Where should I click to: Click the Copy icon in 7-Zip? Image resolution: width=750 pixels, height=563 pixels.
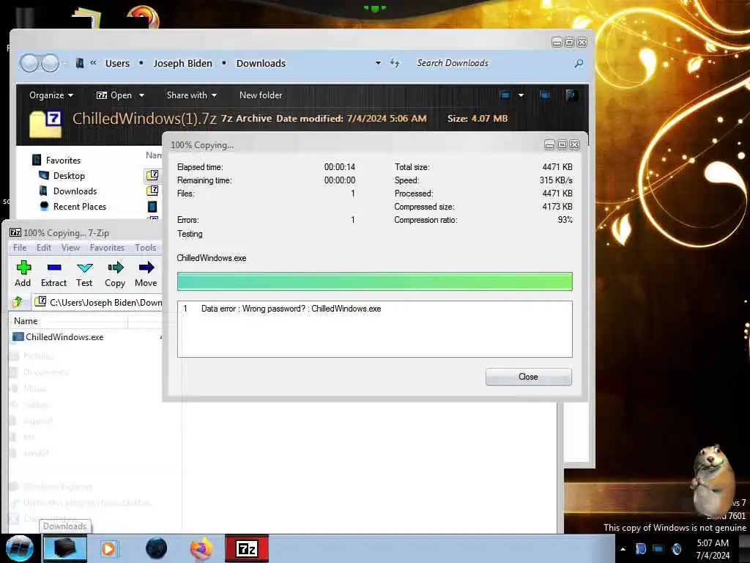[115, 274]
